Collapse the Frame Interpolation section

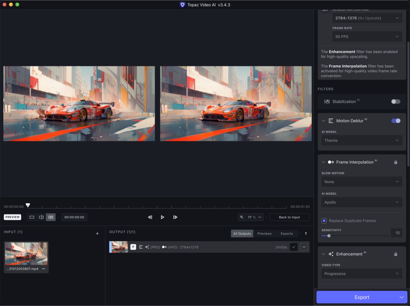[323, 162]
